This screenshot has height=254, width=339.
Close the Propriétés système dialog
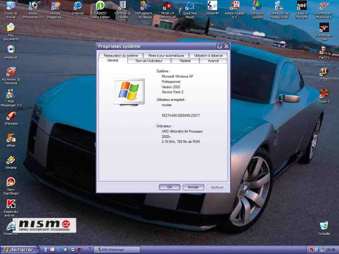click(226, 46)
